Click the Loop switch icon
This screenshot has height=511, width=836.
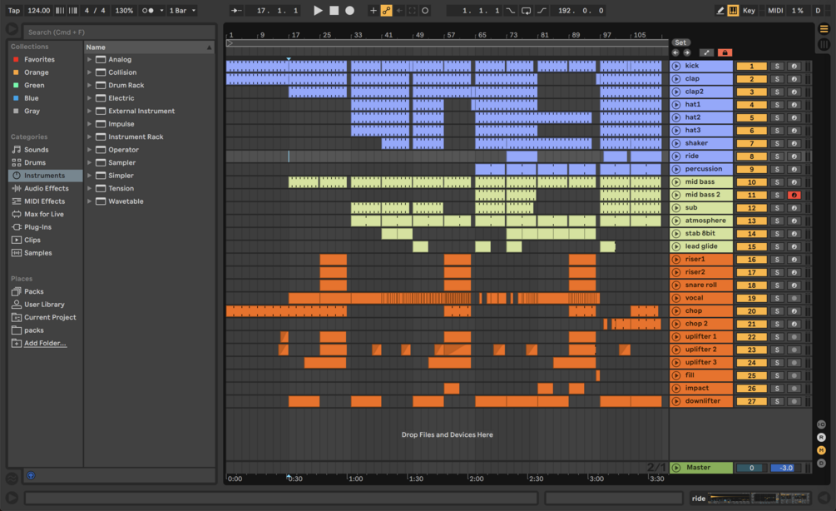526,10
